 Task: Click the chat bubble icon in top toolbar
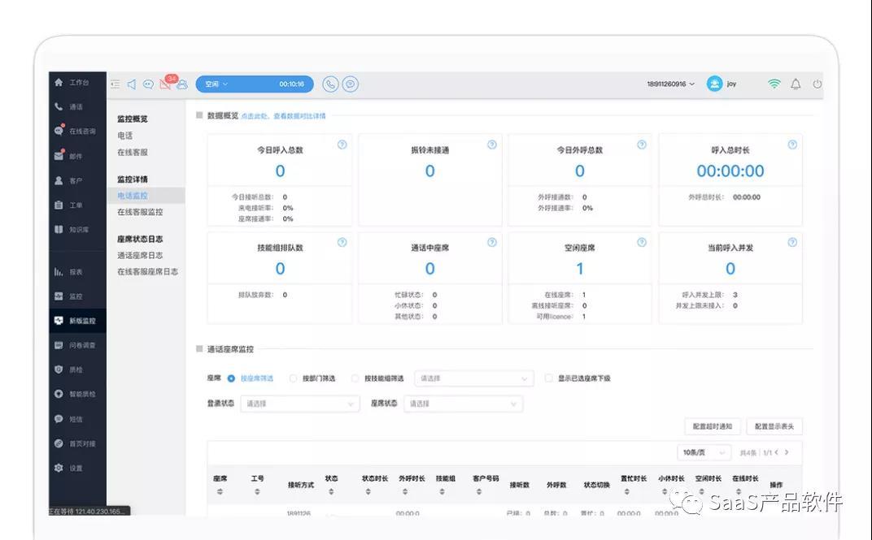click(149, 84)
